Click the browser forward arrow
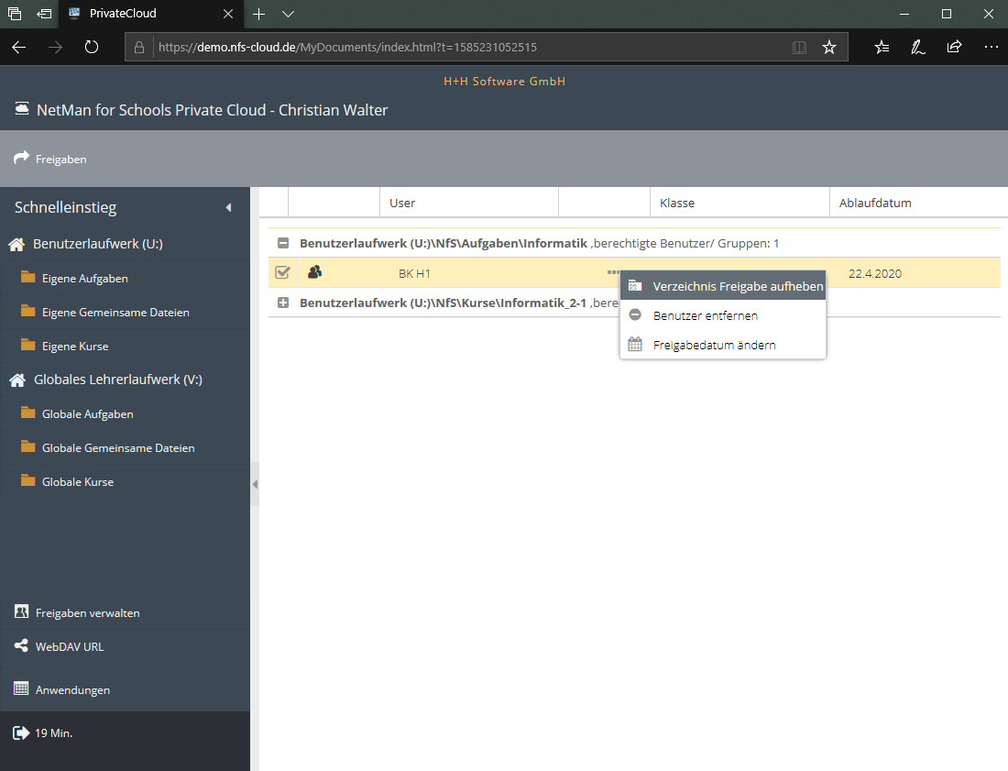The width and height of the screenshot is (1008, 771). click(55, 47)
